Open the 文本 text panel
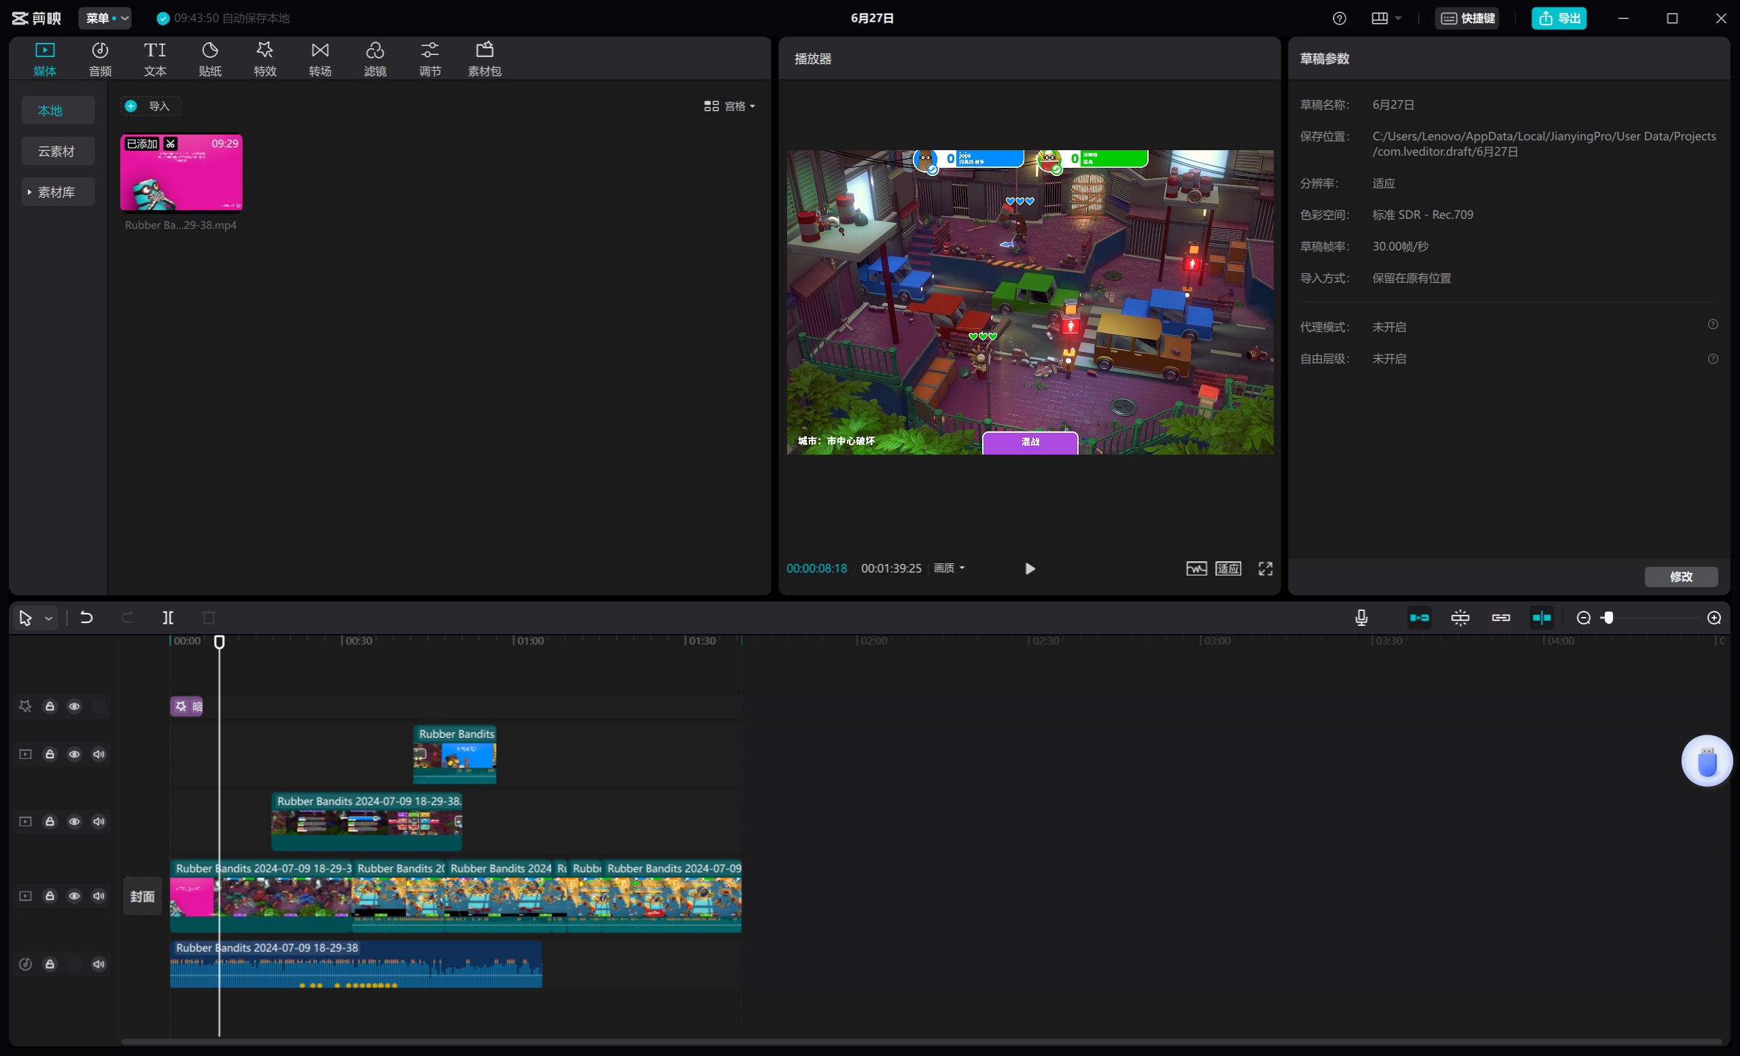 (155, 58)
